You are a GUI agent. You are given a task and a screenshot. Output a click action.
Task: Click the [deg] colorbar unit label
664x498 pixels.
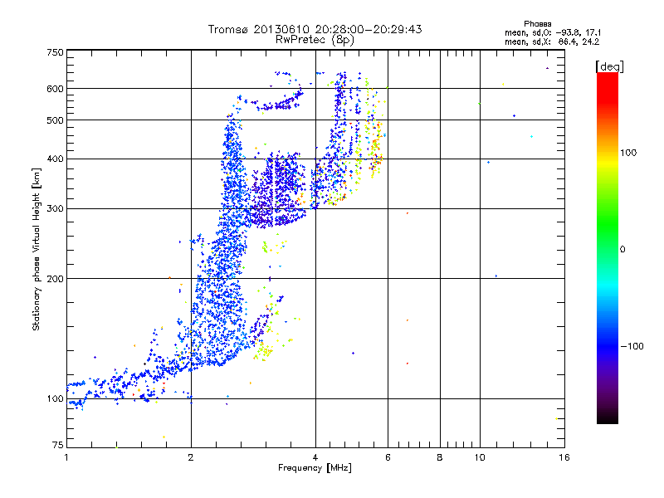[609, 66]
